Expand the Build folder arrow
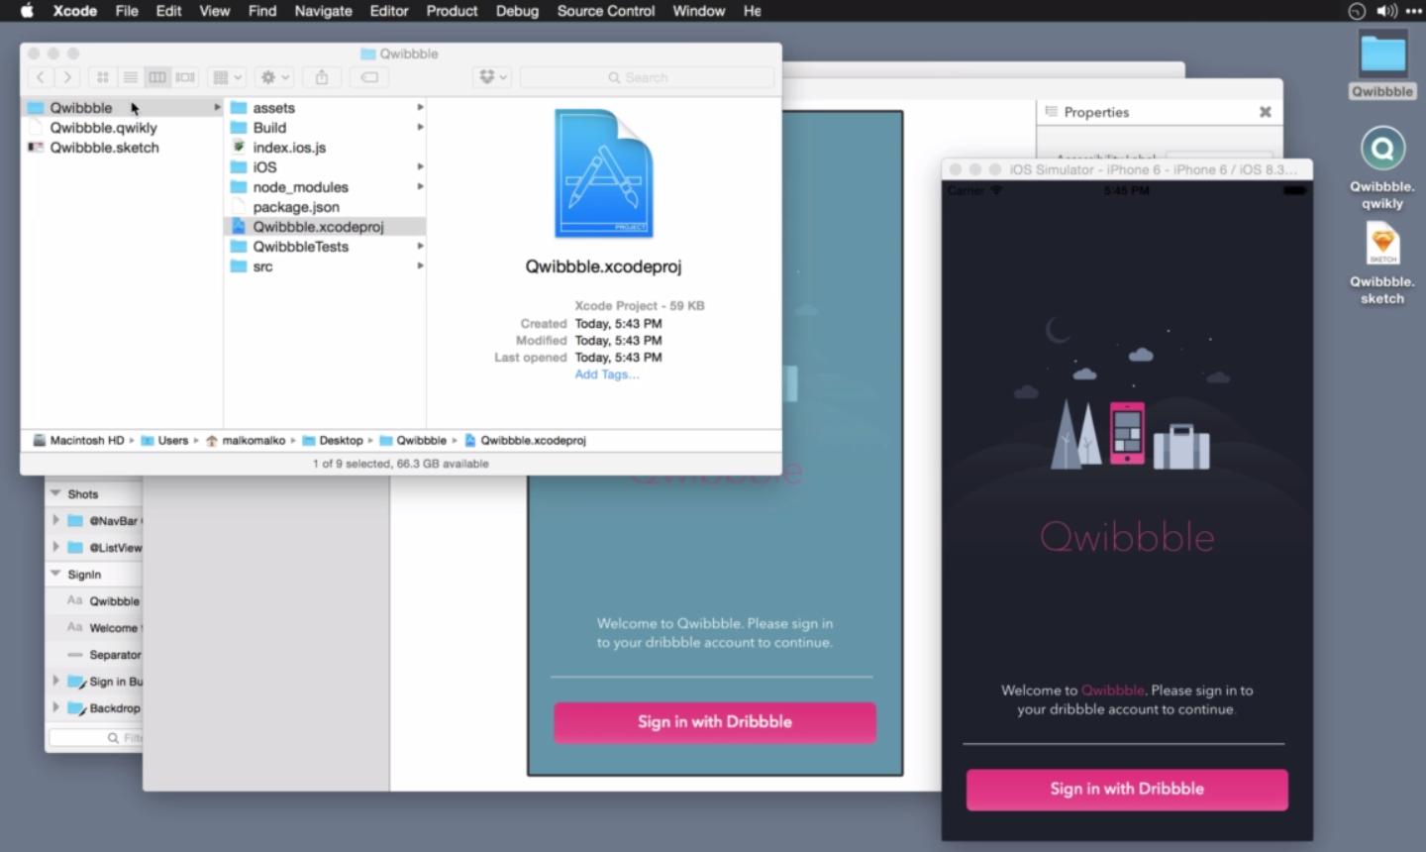This screenshot has width=1426, height=852. 420,128
